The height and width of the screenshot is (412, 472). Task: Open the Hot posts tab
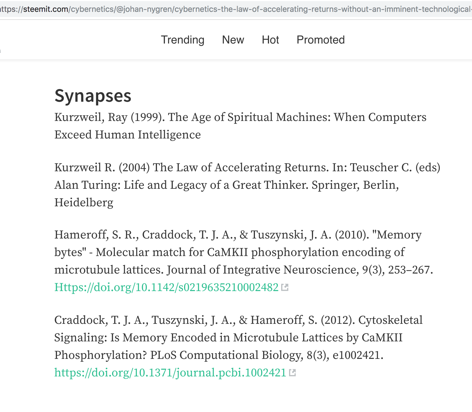pos(270,40)
